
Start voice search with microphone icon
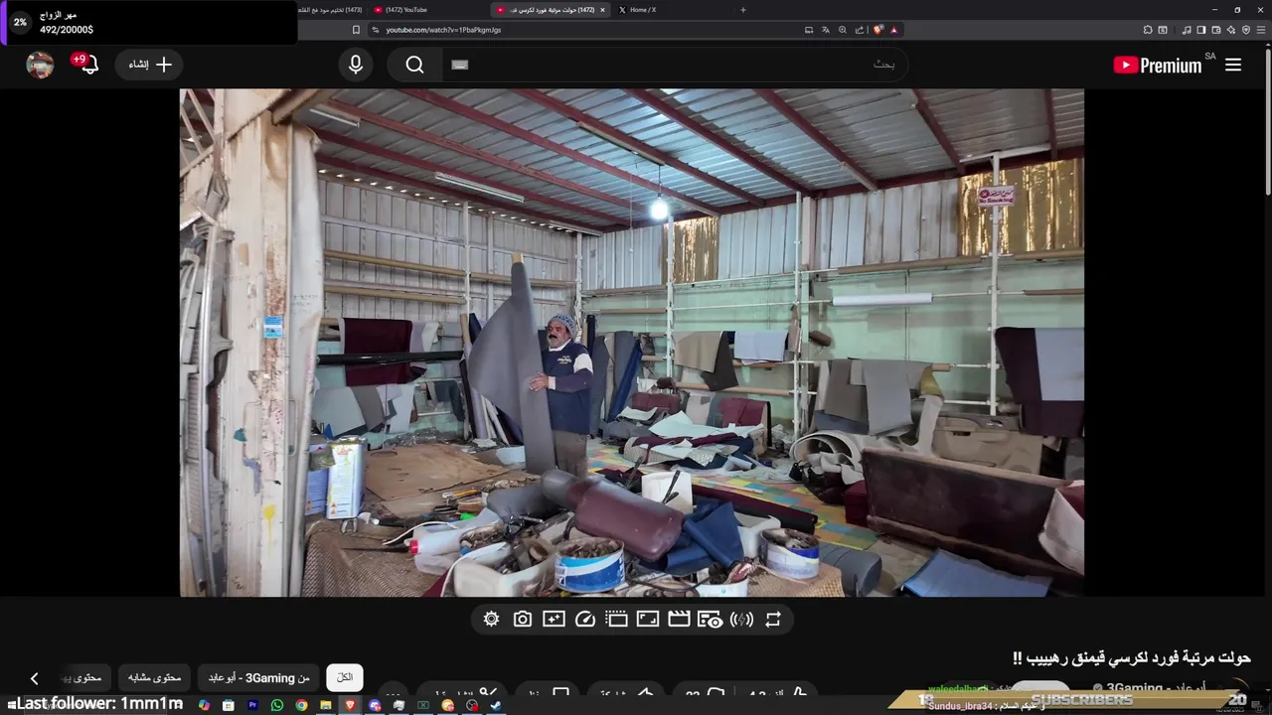(x=356, y=65)
